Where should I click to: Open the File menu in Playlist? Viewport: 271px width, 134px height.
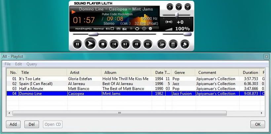tap(8, 64)
